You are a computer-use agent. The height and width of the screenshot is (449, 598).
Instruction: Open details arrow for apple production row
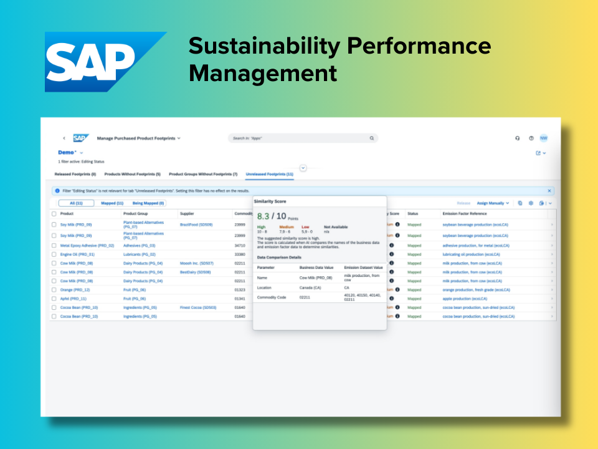[552, 299]
